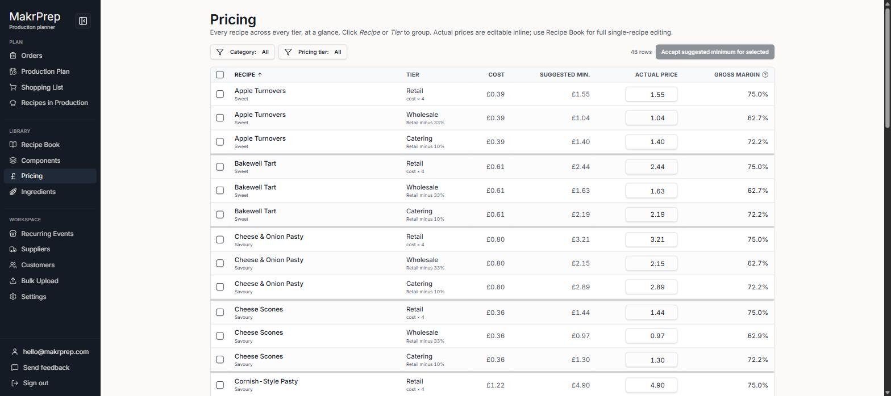Select the Apple Turnovers Catering row checkbox
Viewport: 891px width, 396px height.
[220, 142]
